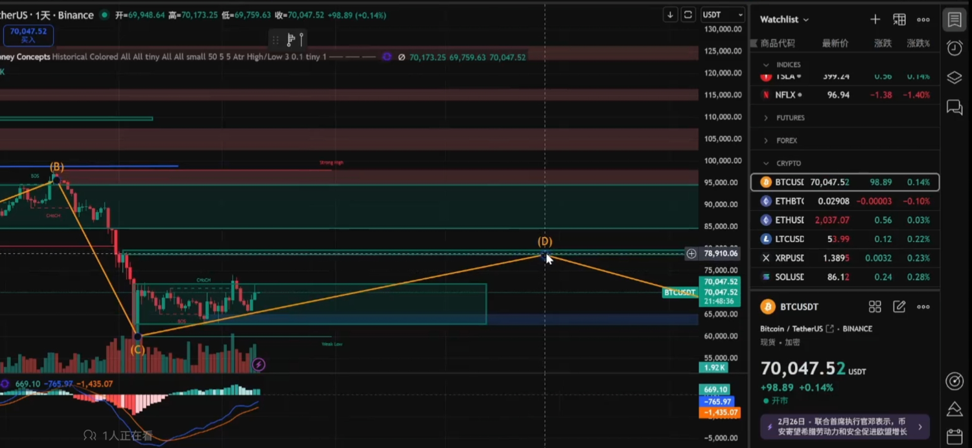Viewport: 972px width, 448px height.
Task: Open the calendar icon in right sidebar
Action: tap(955, 436)
